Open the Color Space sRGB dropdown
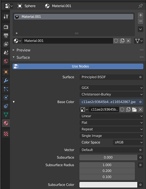This screenshot has height=189, width=146. [128, 143]
